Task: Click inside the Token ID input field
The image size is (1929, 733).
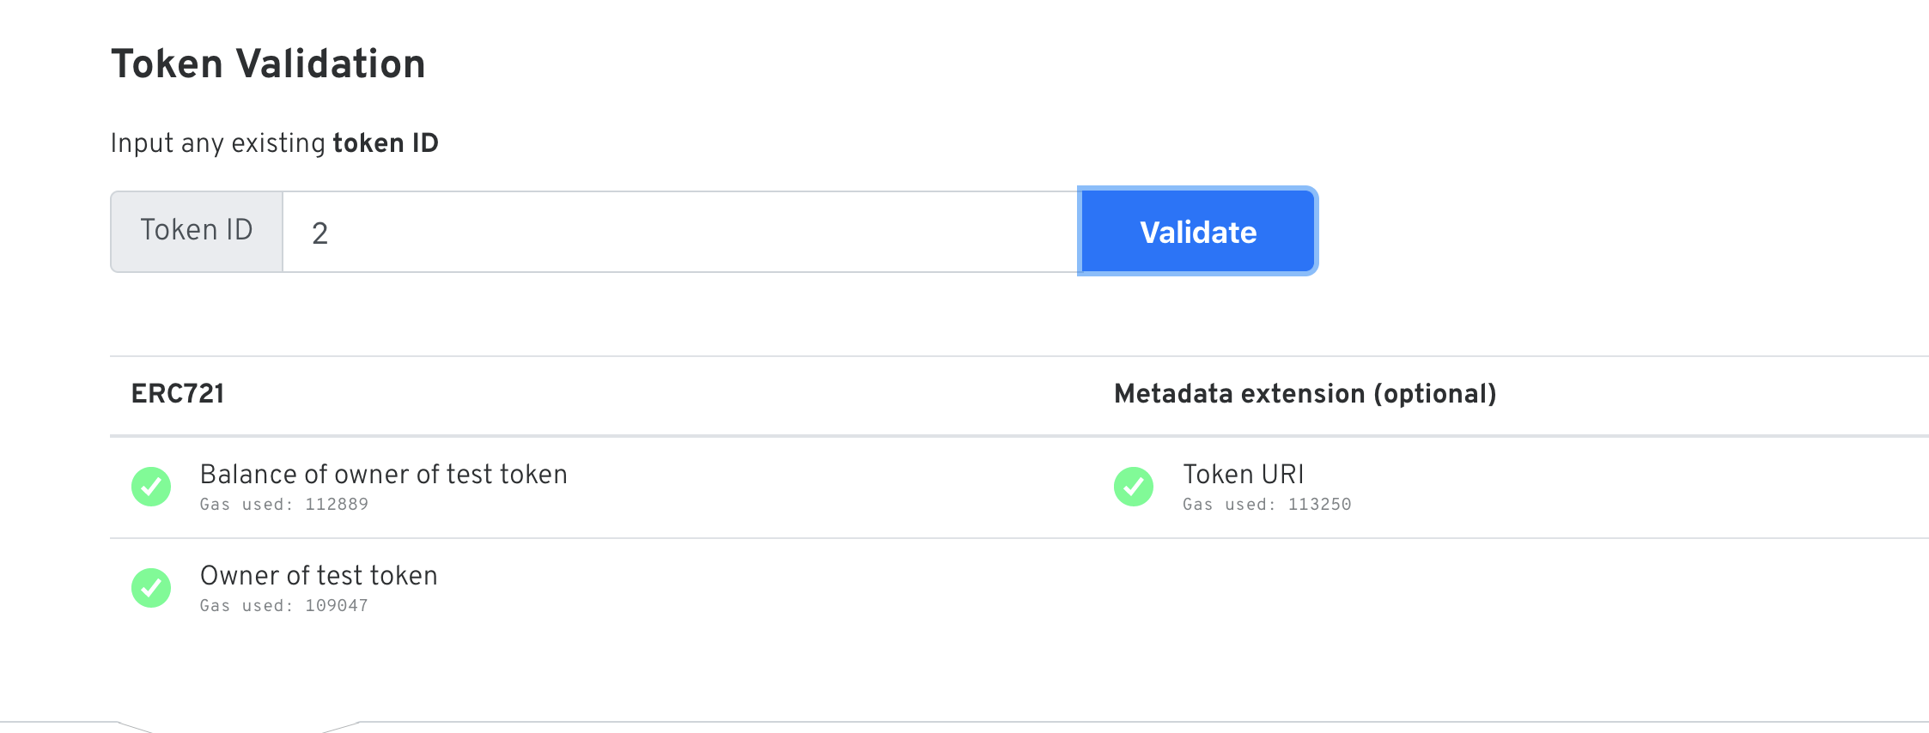Action: (678, 230)
